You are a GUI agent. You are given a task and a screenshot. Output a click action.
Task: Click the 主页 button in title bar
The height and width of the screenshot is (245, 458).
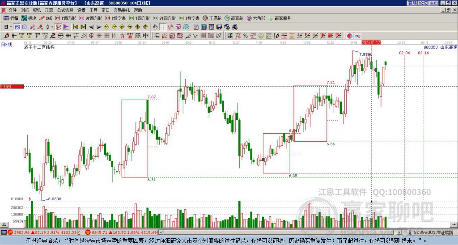433,3
